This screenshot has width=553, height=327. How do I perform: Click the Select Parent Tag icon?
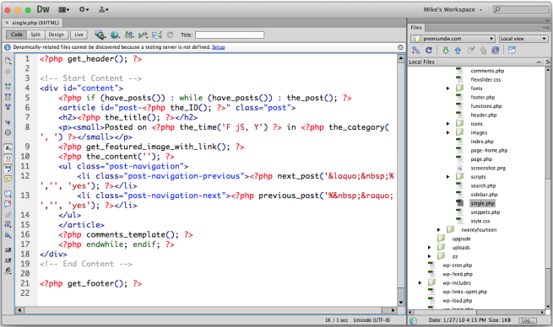coord(8,122)
